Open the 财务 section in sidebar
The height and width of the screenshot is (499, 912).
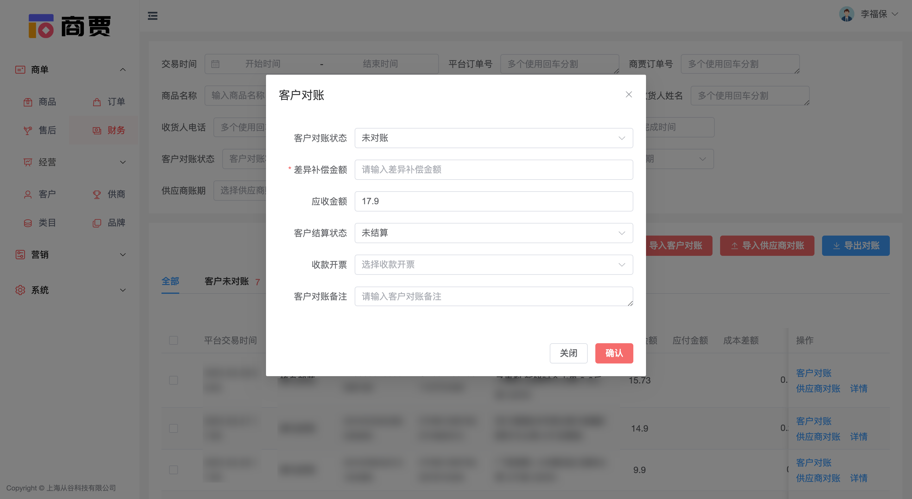[116, 130]
